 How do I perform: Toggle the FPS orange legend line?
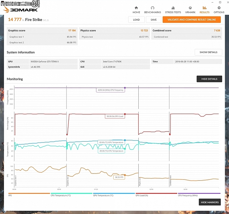[29, 193]
